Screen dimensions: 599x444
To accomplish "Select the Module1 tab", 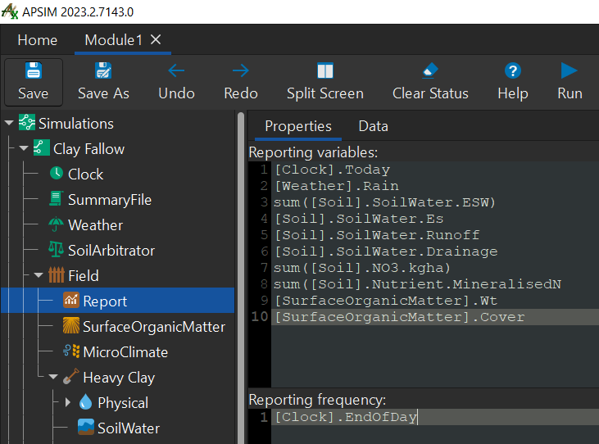I will (113, 40).
